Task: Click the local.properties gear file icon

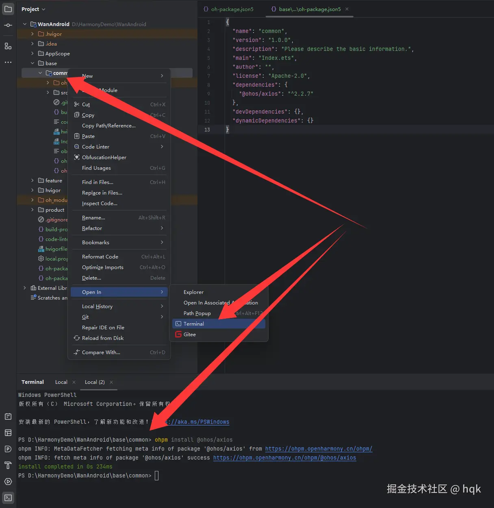Action: click(x=41, y=259)
